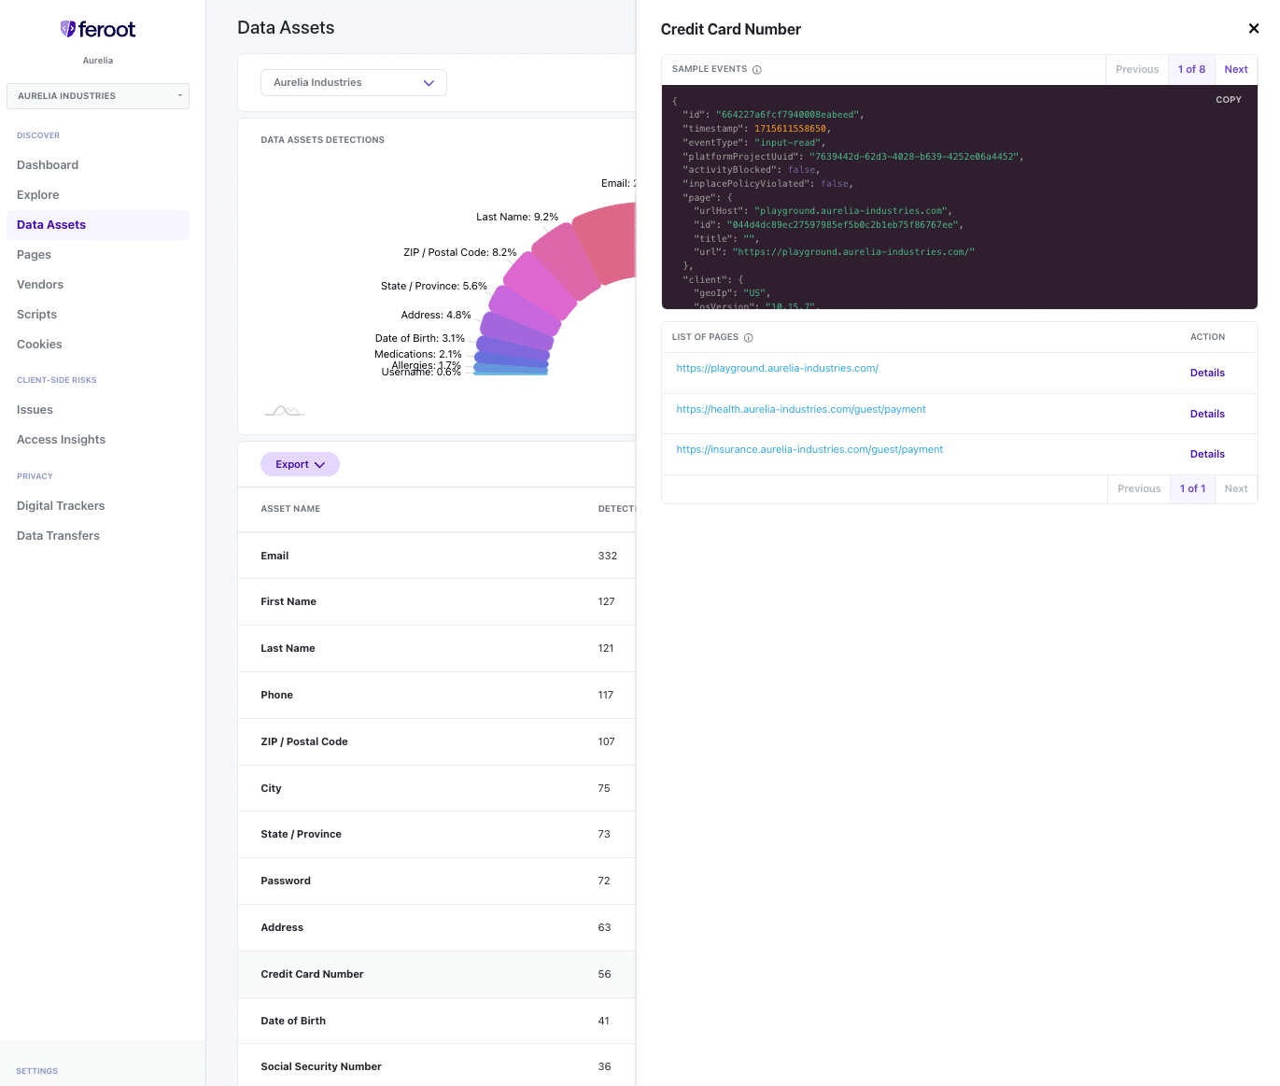Select the Credit Card Number row
The height and width of the screenshot is (1086, 1280).
(437, 974)
